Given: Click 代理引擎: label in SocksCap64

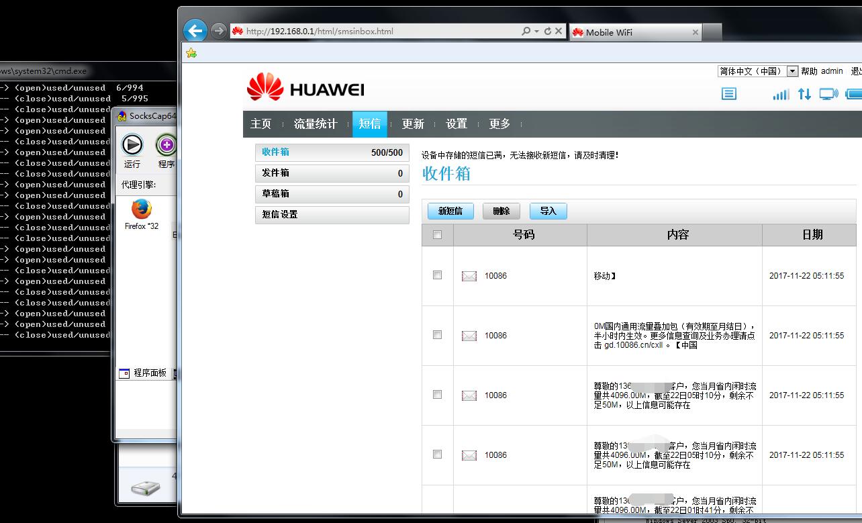Looking at the screenshot, I should click(138, 185).
